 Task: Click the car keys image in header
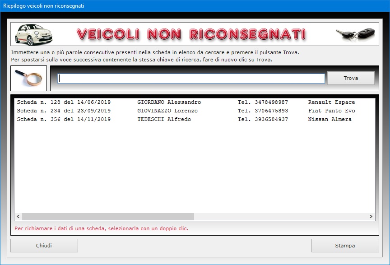pos(355,34)
